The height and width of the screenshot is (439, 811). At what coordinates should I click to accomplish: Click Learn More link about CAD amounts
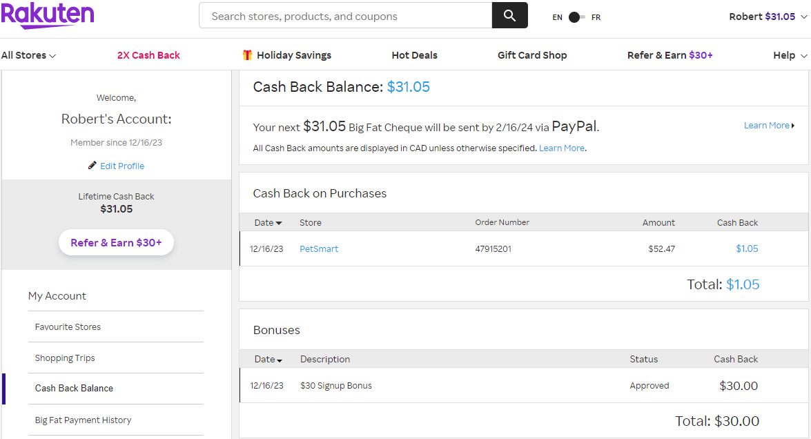[x=562, y=148]
